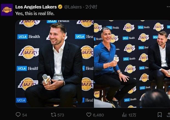Click the 573 reposts count
The width and height of the screenshot is (170, 120).
pyautogui.click(x=61, y=115)
